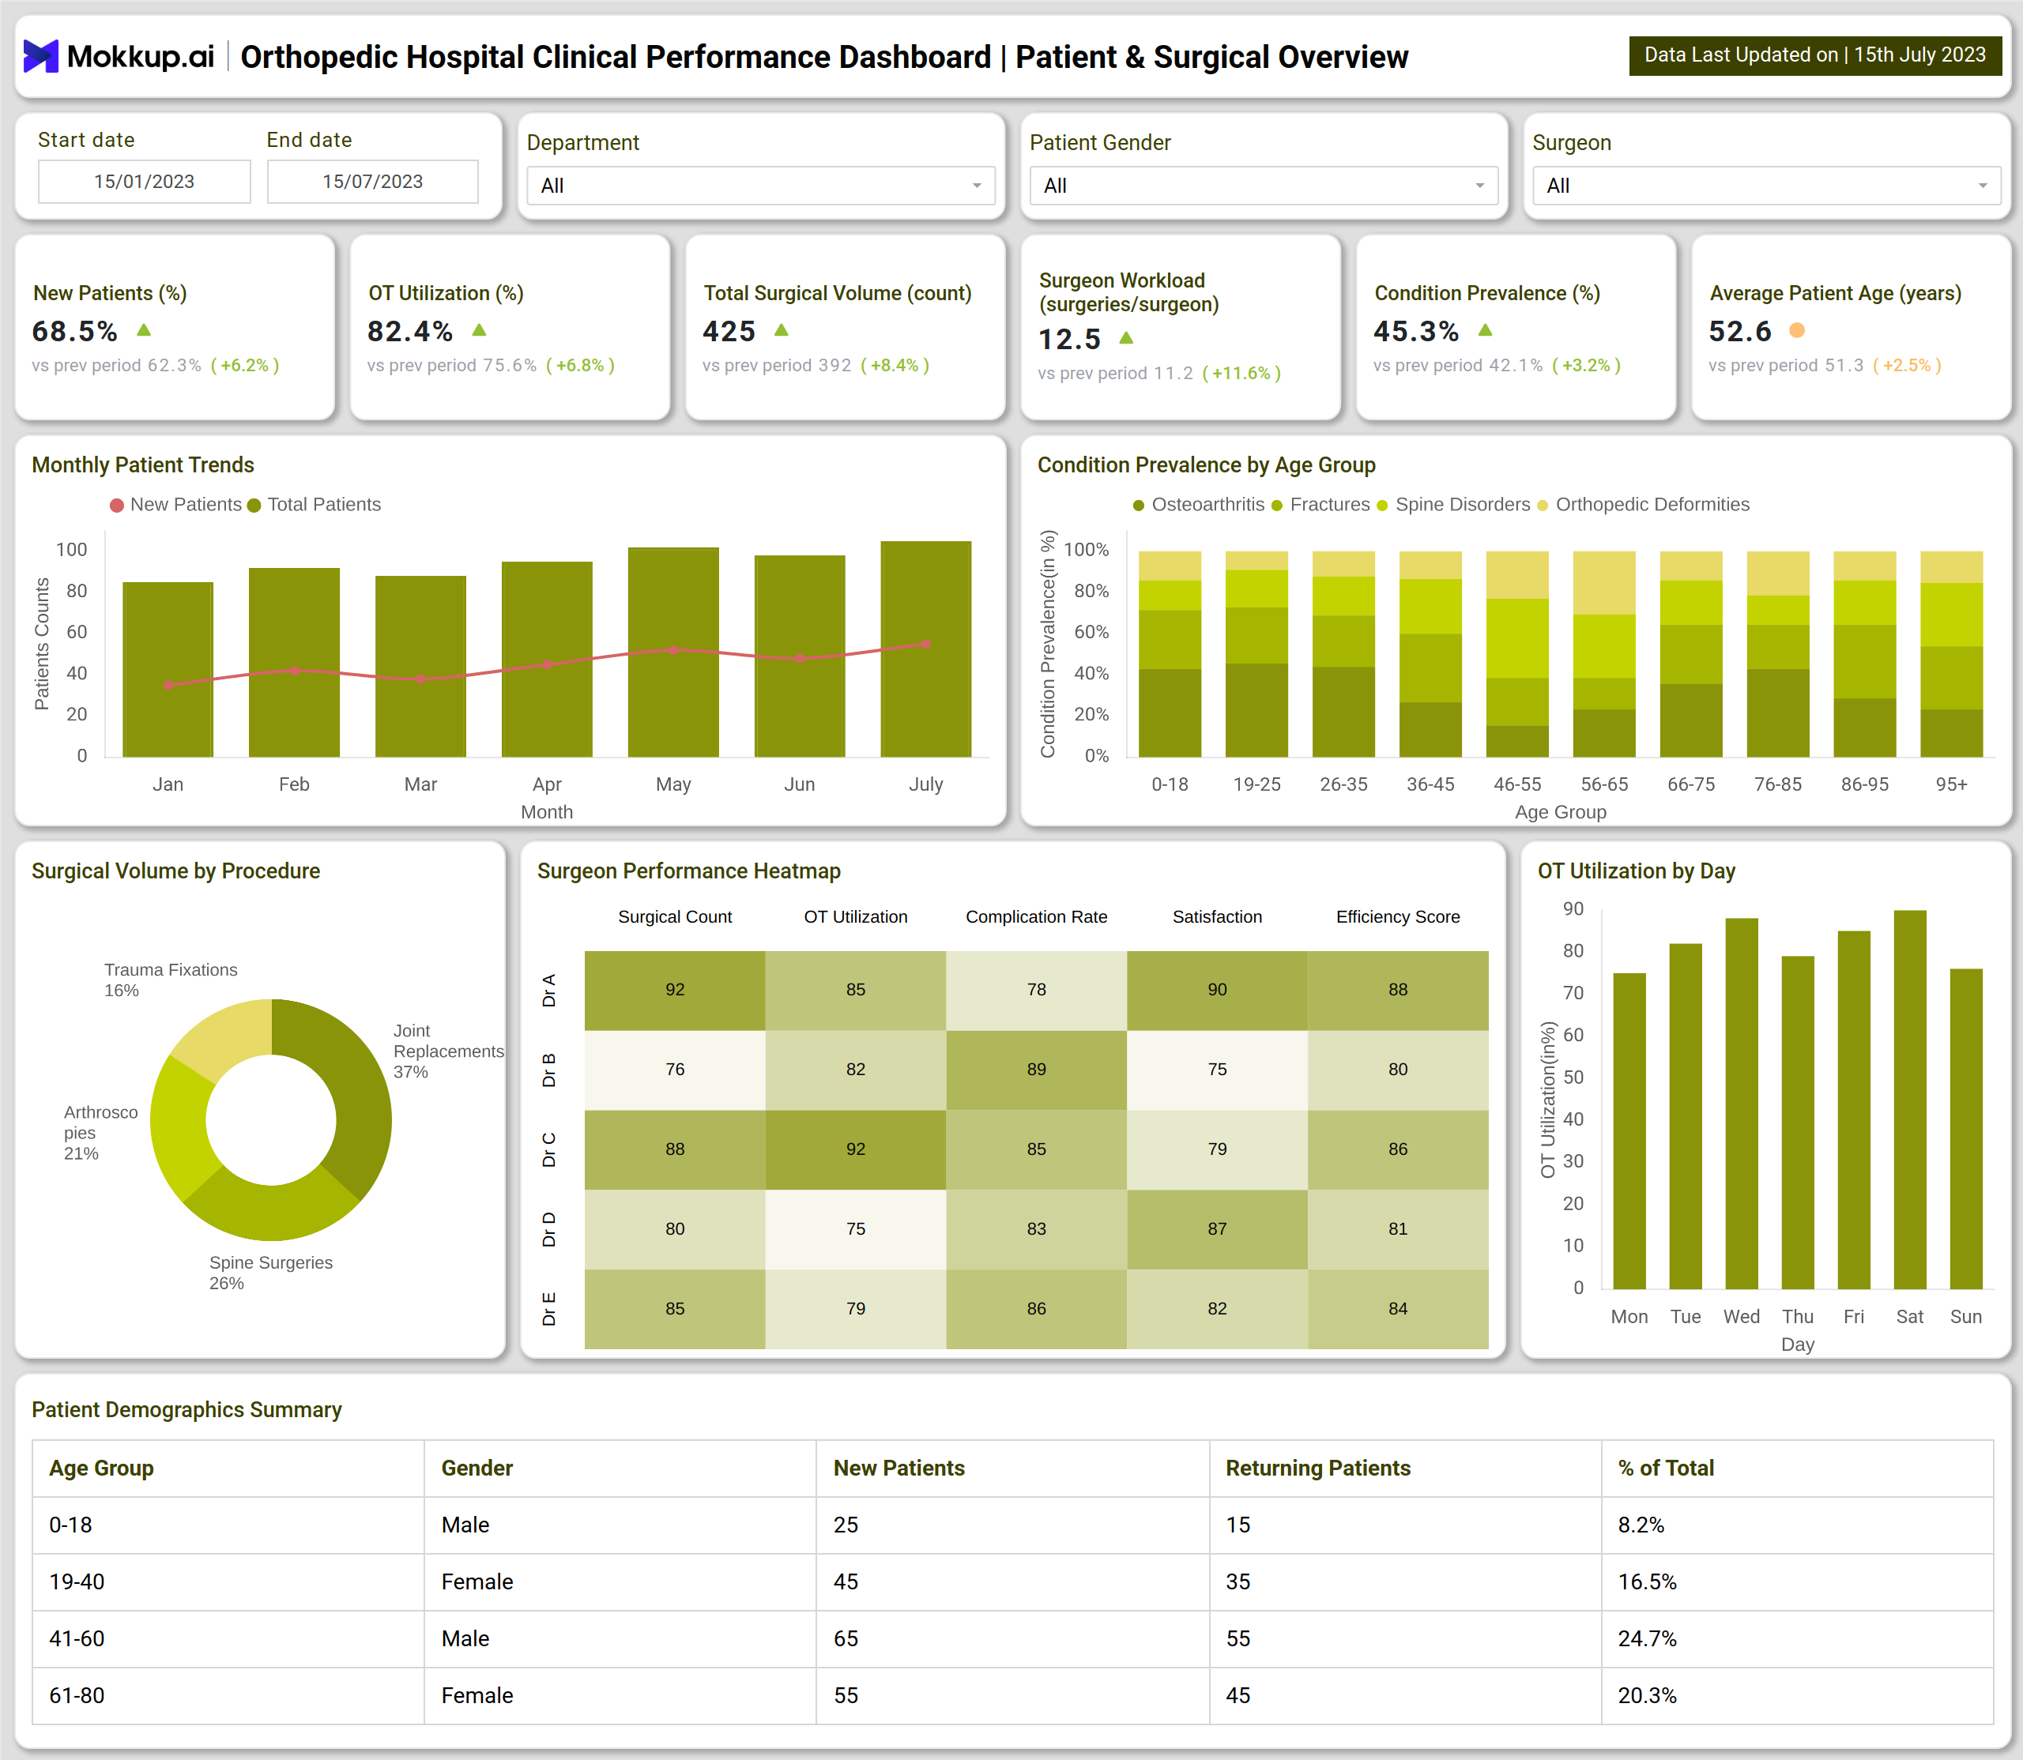The height and width of the screenshot is (1760, 2023).
Task: Click the May new patients line point
Action: point(673,650)
